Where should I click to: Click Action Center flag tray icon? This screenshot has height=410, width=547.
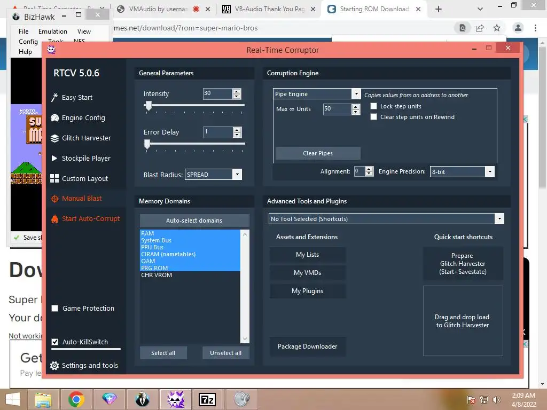(x=471, y=399)
